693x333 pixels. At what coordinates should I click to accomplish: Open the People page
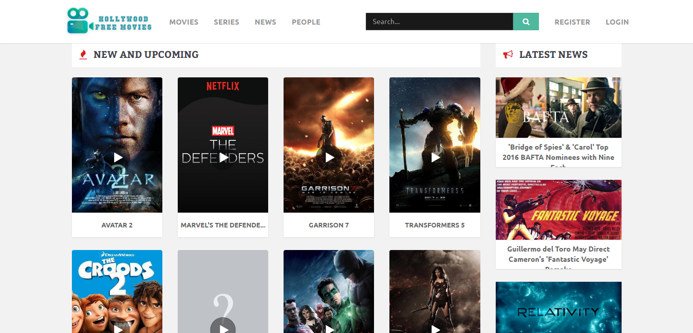point(306,22)
